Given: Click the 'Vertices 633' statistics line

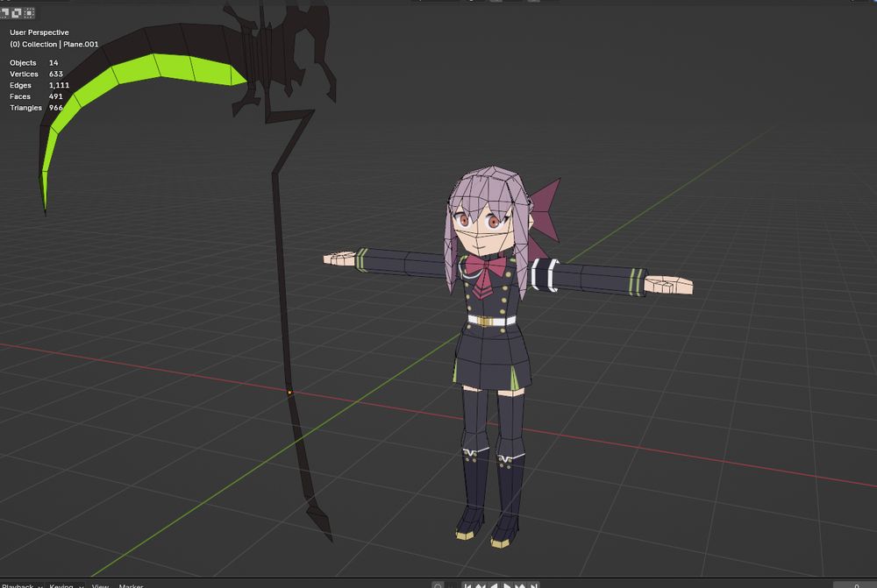Looking at the screenshot, I should [x=36, y=74].
